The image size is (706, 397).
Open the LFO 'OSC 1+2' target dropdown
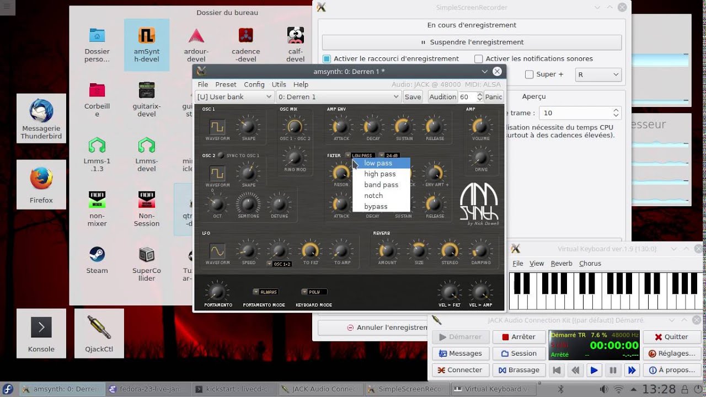point(280,264)
